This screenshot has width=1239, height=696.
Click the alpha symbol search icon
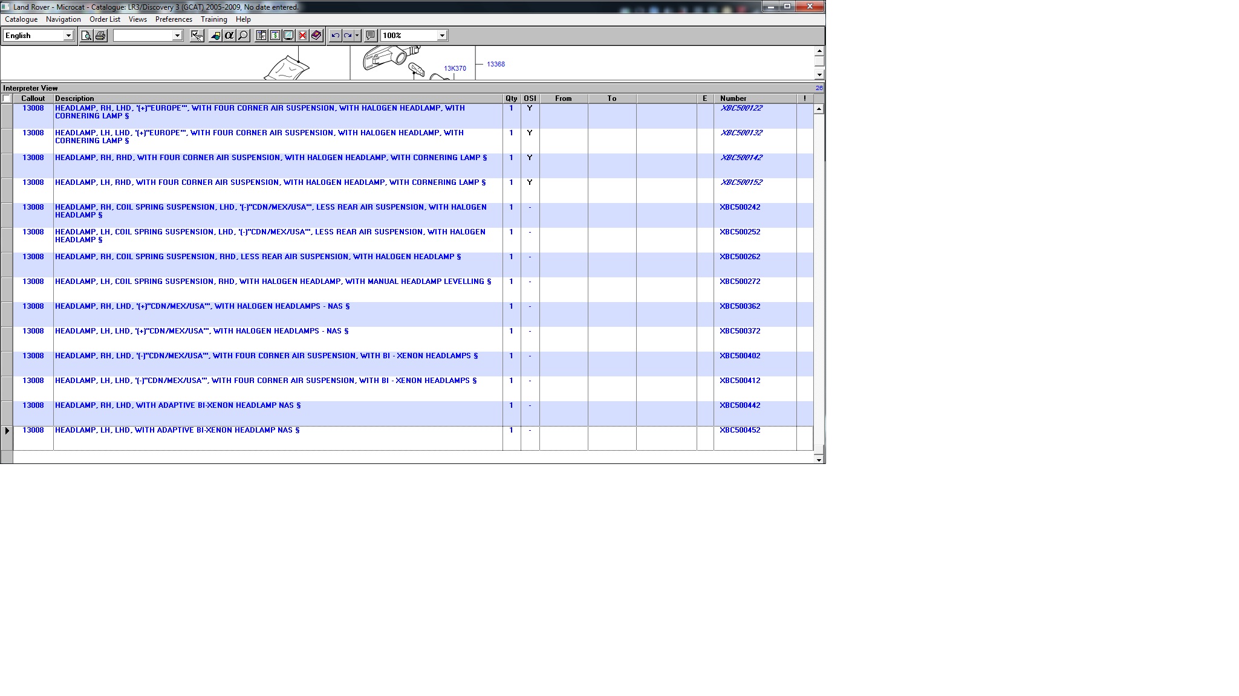[229, 36]
